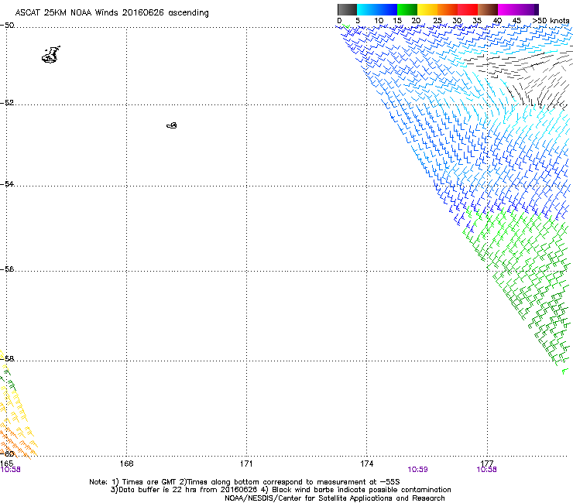Viewport: 573px width, 503px height.
Task: Click the '174' longitude axis label
Action: tap(366, 464)
